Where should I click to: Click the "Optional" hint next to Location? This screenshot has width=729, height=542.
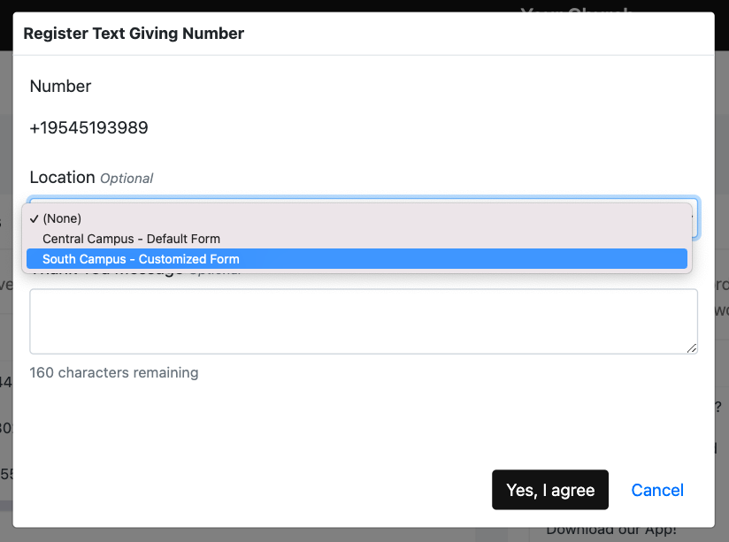point(127,179)
